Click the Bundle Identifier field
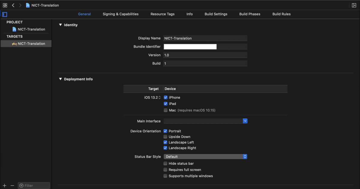 [205, 47]
